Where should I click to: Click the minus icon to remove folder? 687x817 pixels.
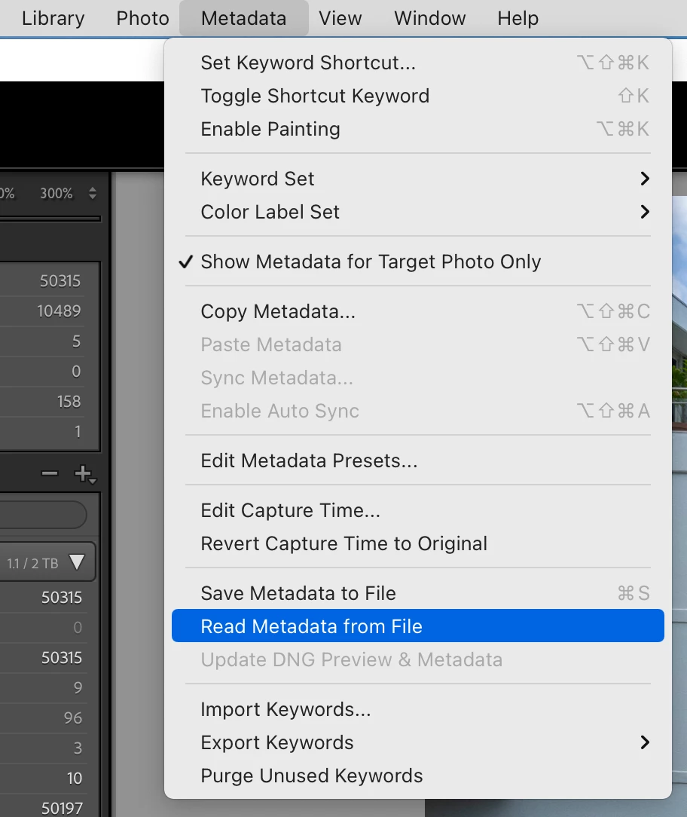50,473
